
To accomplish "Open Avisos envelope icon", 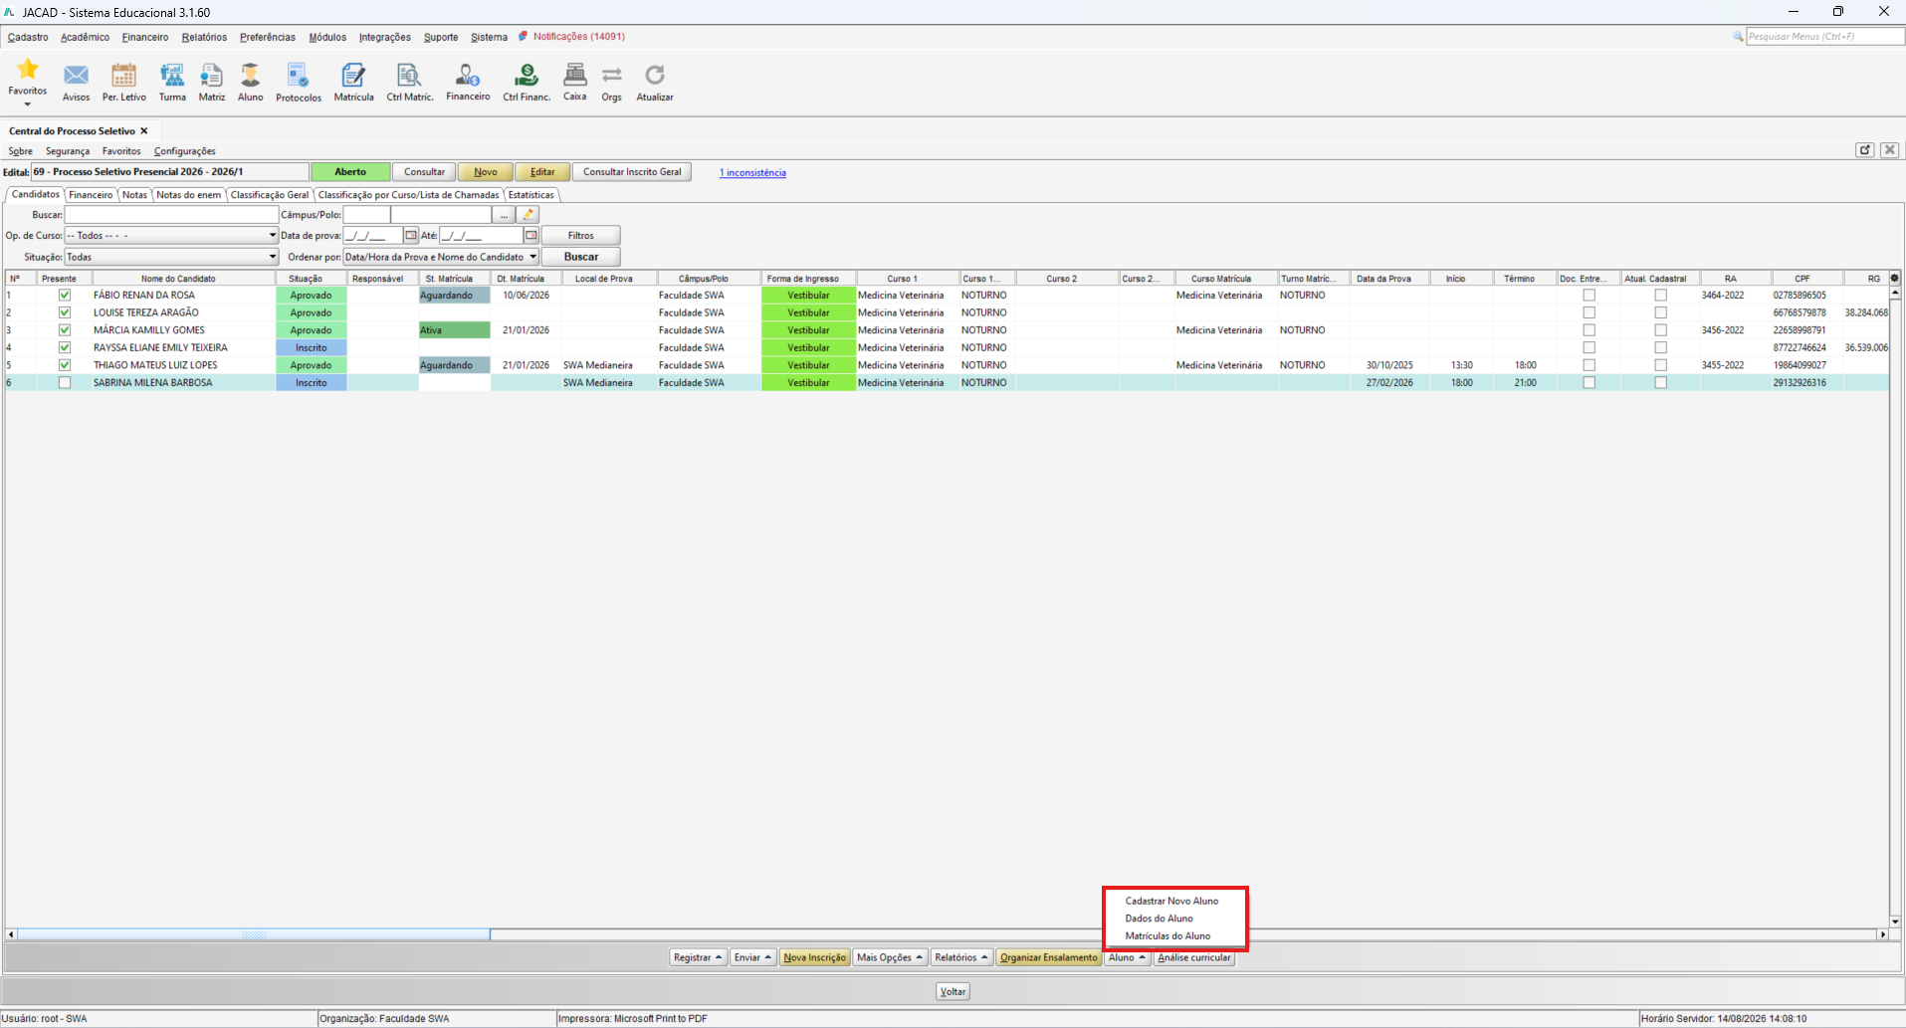I will click(76, 75).
